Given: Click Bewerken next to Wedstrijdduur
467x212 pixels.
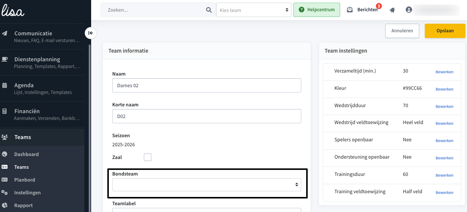Looking at the screenshot, I should click(x=444, y=106).
